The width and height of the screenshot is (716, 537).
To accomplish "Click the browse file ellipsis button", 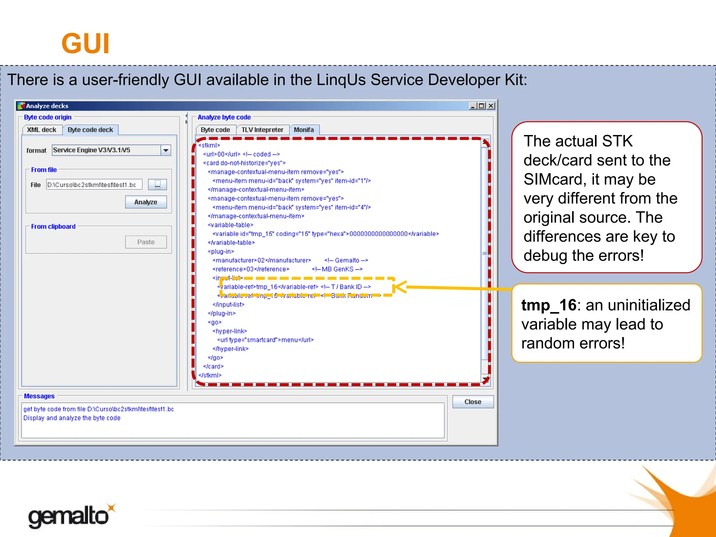I will tap(157, 185).
